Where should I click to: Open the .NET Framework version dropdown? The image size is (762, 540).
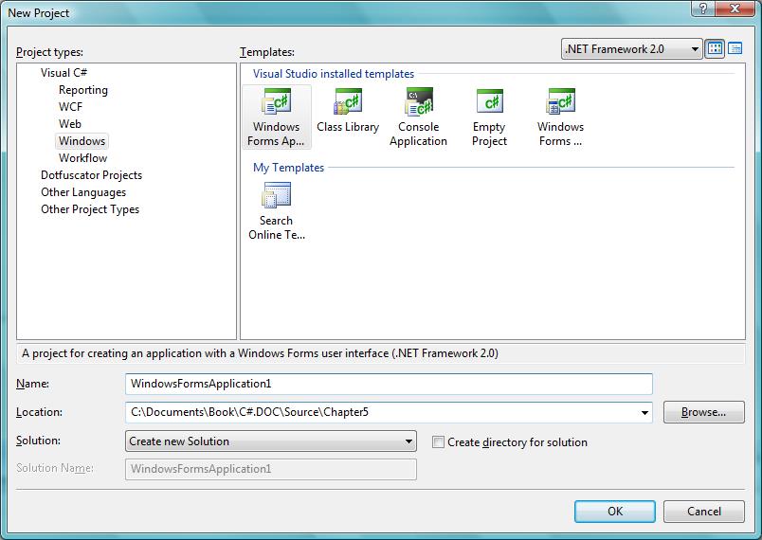[x=630, y=48]
